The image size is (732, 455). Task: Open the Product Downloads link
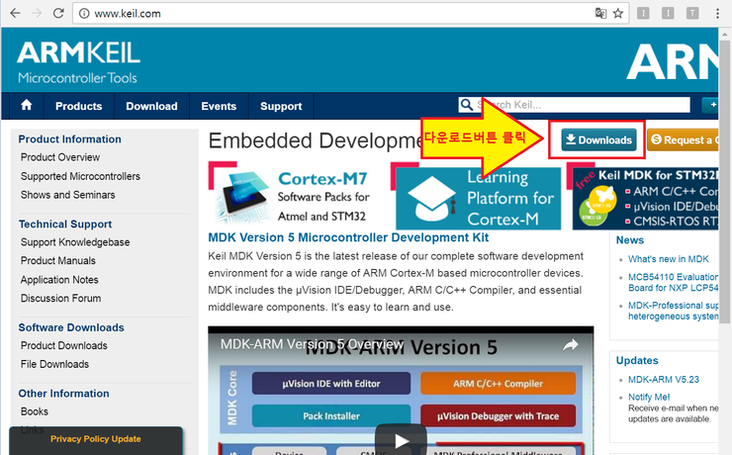pyautogui.click(x=63, y=345)
